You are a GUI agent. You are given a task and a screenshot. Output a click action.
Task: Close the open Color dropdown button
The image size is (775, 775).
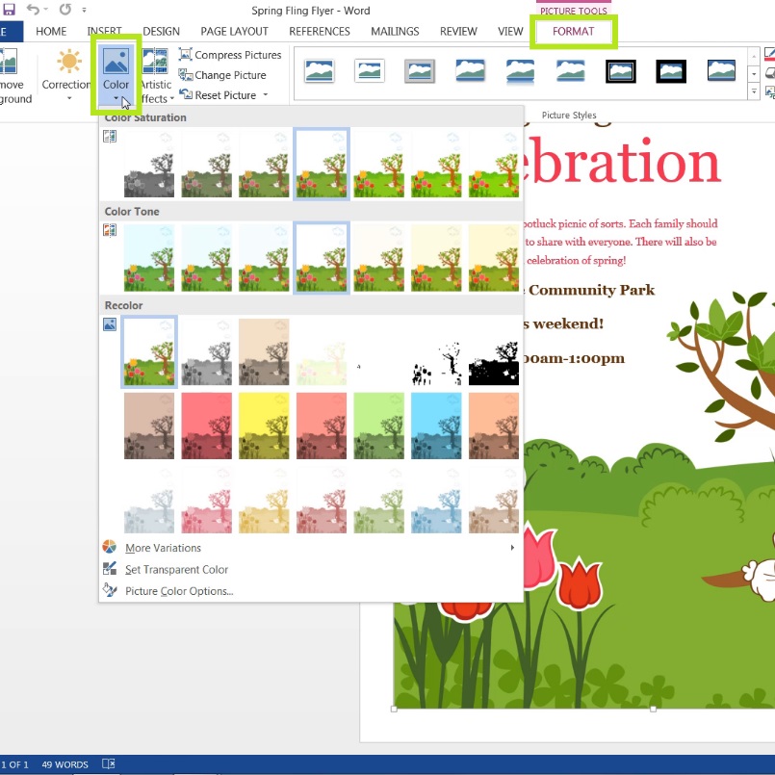click(x=116, y=76)
